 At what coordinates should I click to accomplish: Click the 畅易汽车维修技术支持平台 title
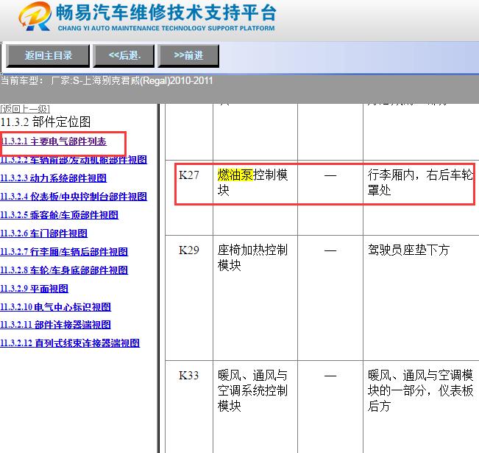166,13
